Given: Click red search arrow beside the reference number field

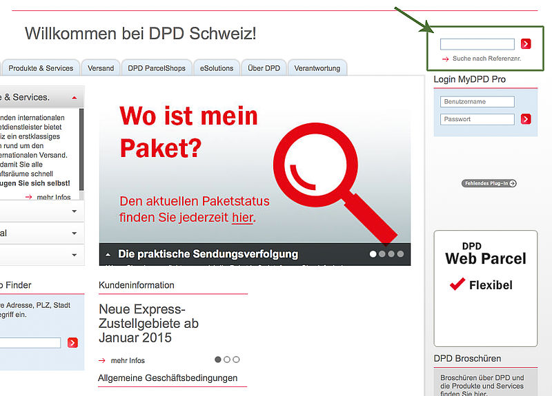Looking at the screenshot, I should [526, 44].
